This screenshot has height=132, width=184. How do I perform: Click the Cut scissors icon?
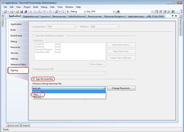[x=31, y=12]
